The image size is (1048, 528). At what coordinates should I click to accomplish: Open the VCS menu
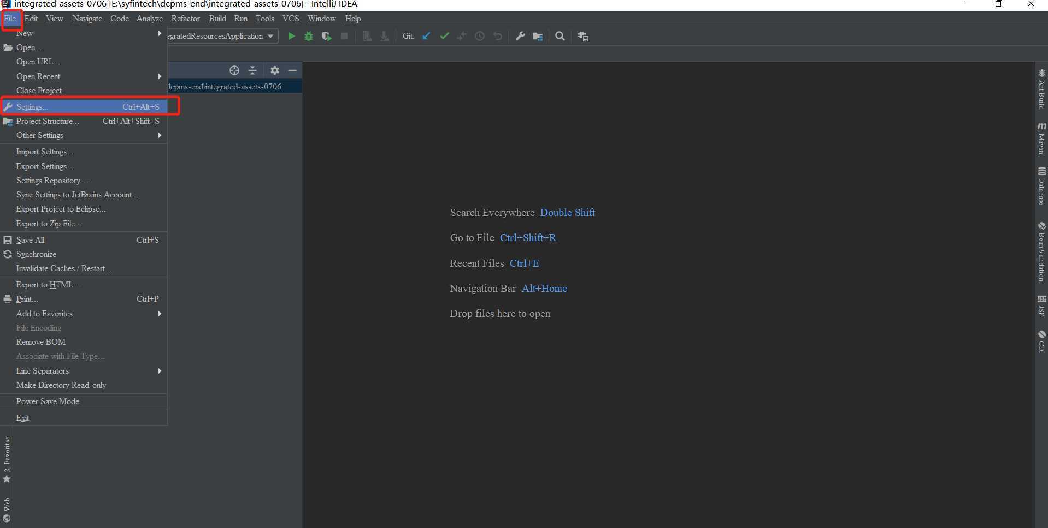pyautogui.click(x=291, y=19)
